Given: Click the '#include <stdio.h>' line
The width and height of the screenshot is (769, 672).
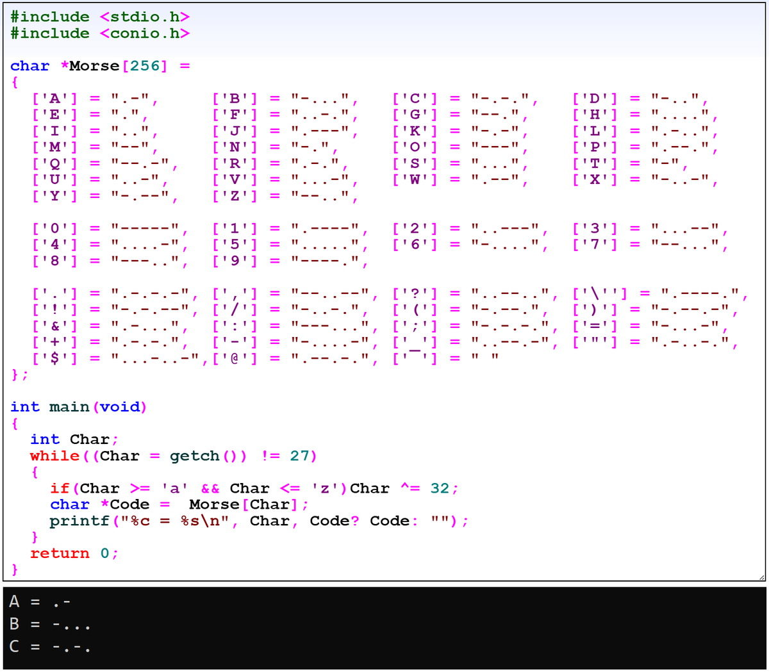Looking at the screenshot, I should click(100, 17).
